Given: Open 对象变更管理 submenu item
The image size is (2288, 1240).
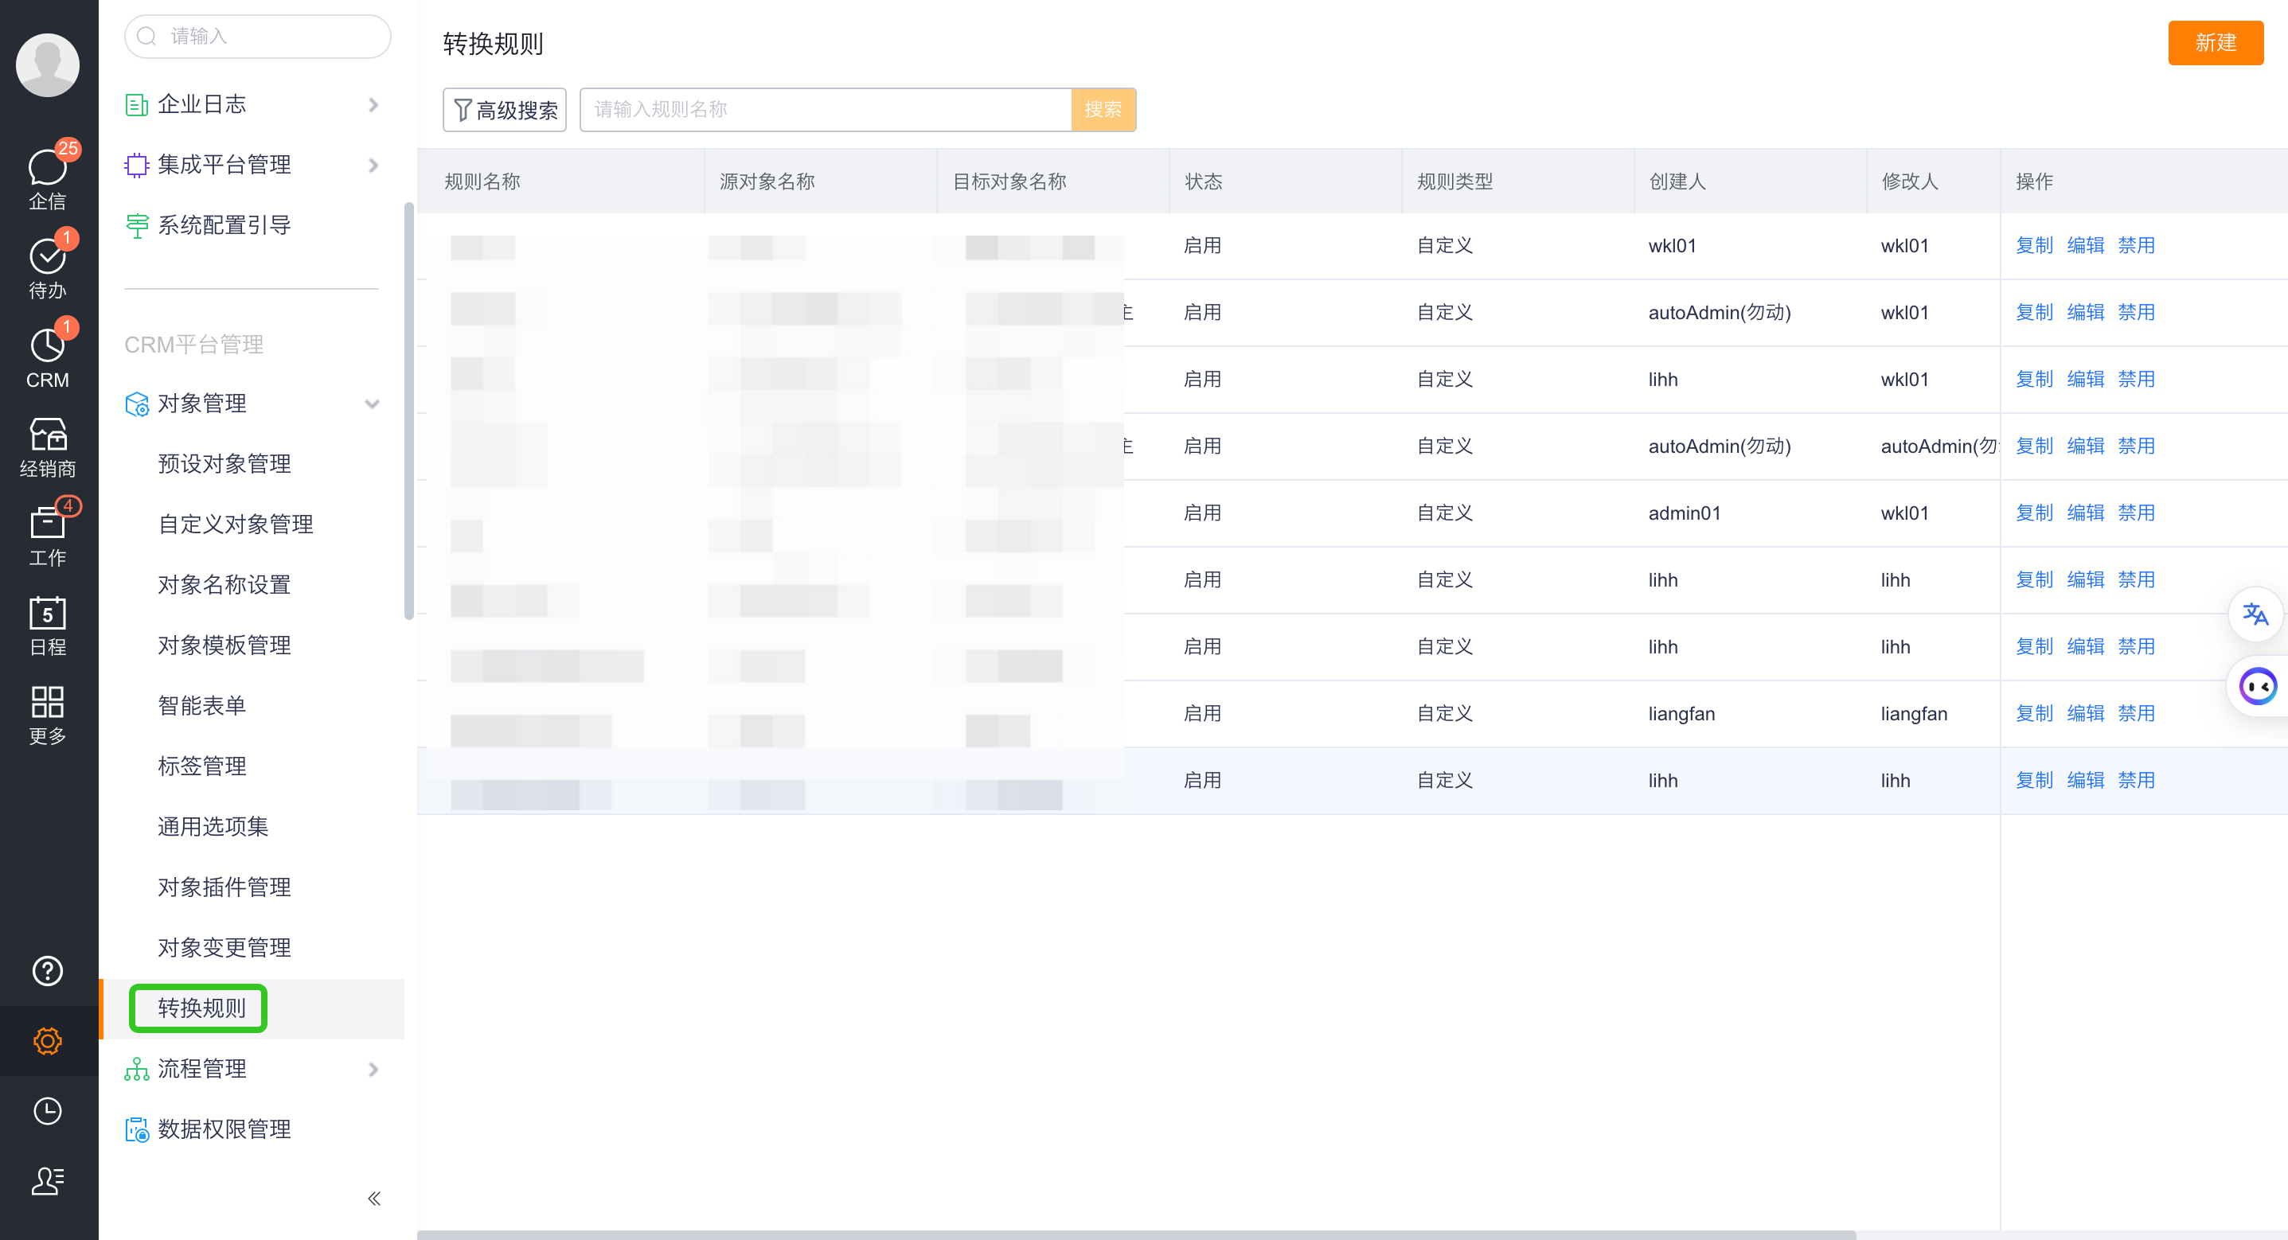Looking at the screenshot, I should (224, 947).
